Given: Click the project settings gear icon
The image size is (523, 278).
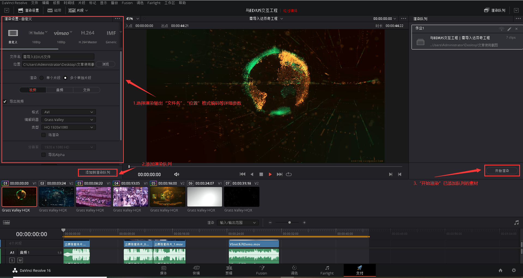Looking at the screenshot, I should pyautogui.click(x=514, y=270).
